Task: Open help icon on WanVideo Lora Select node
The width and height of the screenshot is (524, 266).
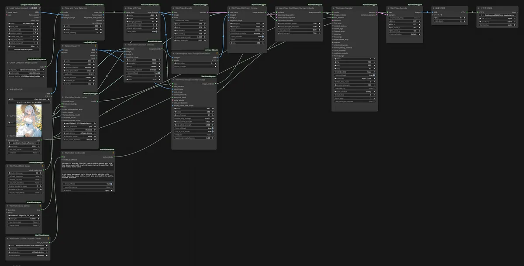Action: pyautogui.click(x=39, y=206)
